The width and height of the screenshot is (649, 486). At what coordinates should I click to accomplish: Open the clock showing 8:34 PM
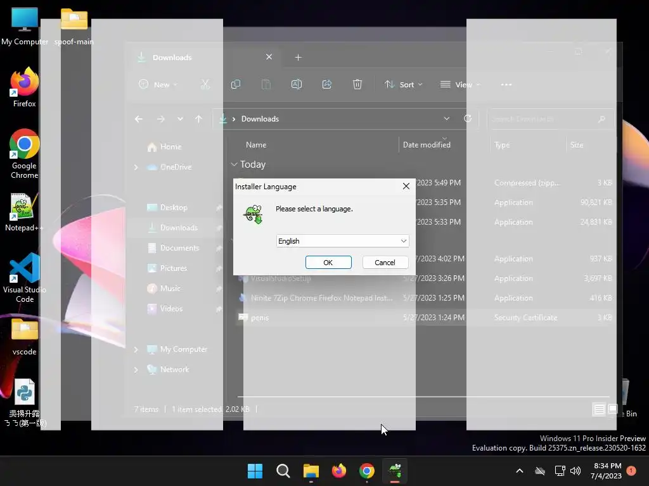[607, 471]
